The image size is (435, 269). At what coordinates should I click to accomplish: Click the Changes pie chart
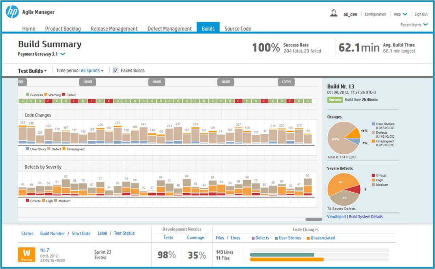point(343,138)
